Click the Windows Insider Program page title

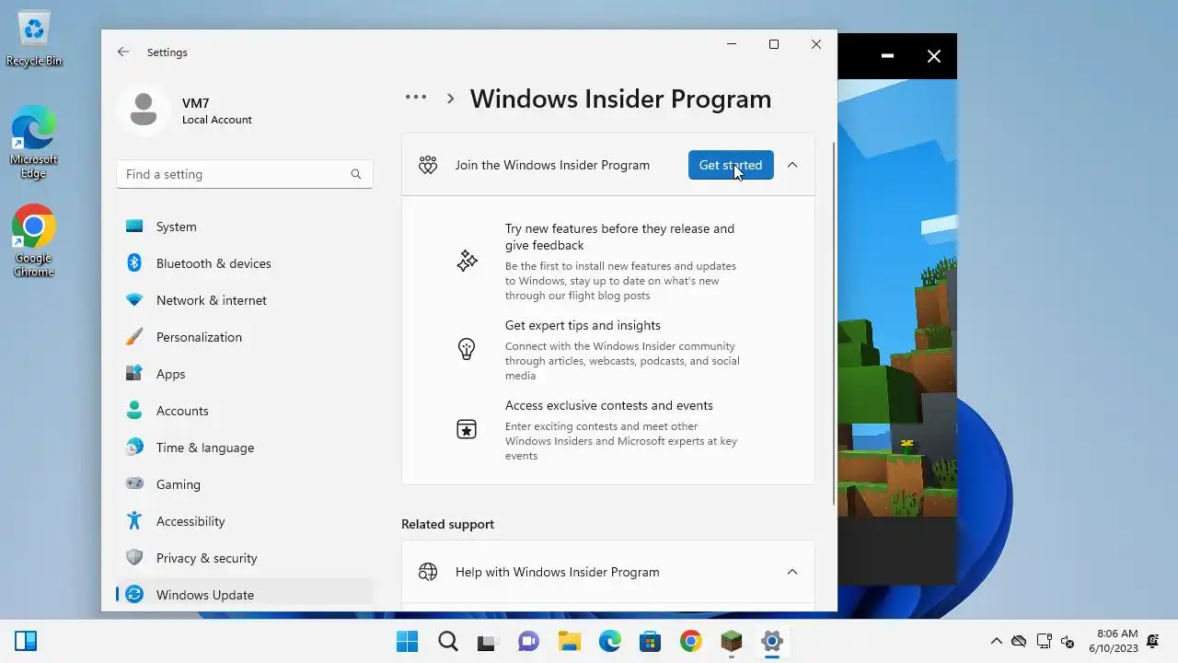pyautogui.click(x=621, y=99)
